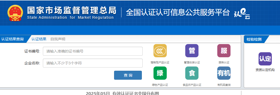Open the purple 管 management system certification icon
The height and width of the screenshot is (95, 280).
click(192, 51)
